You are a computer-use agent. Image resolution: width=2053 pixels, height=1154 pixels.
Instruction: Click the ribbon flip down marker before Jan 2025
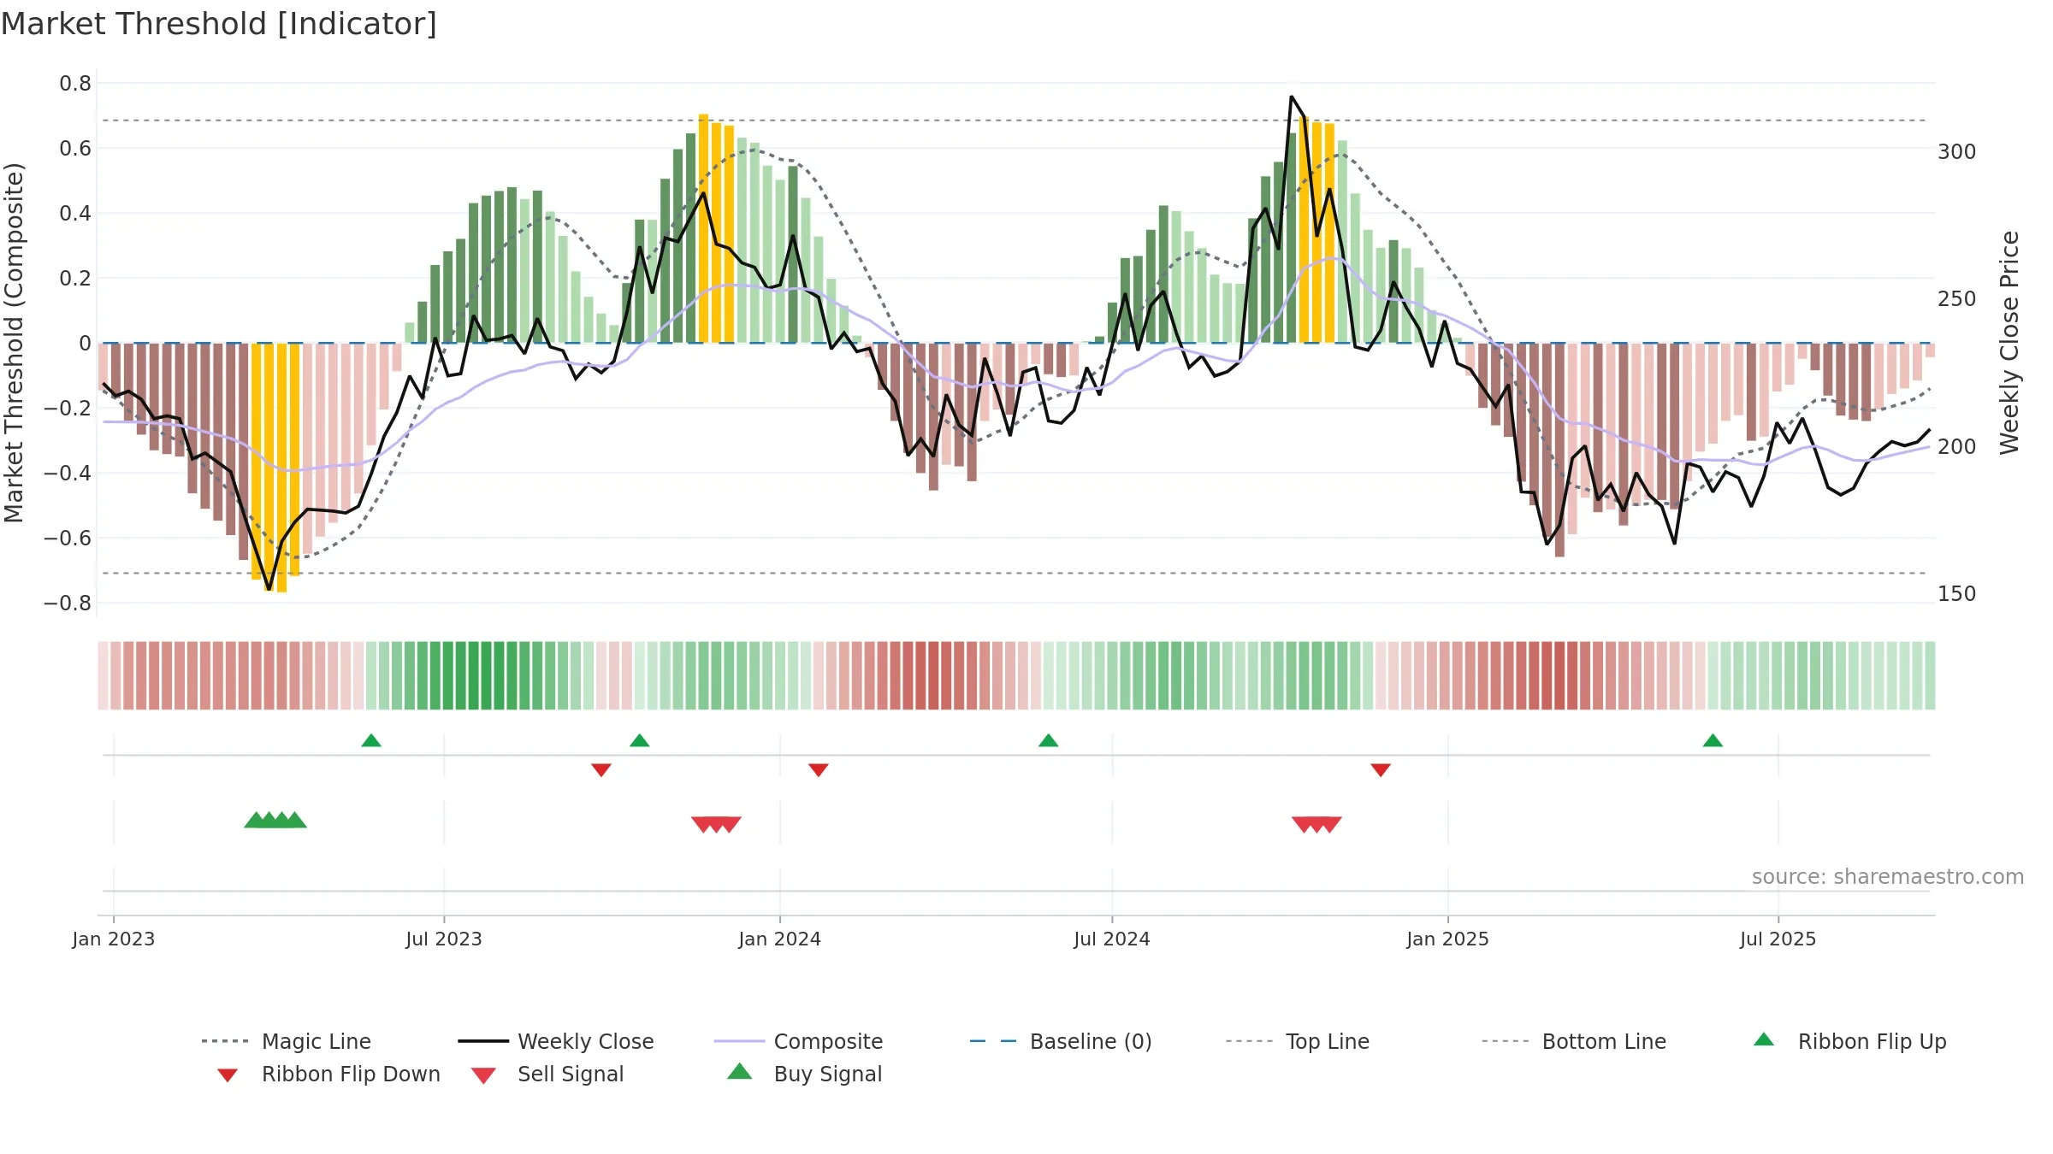(1381, 770)
